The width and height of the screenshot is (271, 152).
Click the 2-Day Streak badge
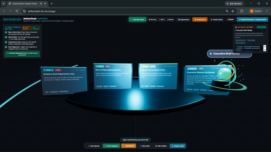tap(27, 28)
